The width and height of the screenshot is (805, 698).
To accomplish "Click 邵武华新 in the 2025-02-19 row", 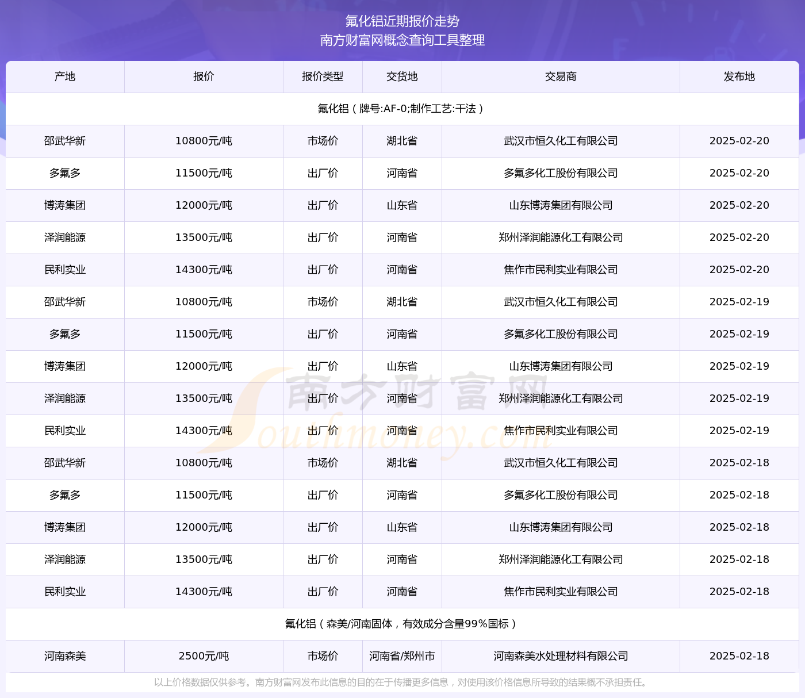I will click(x=65, y=302).
